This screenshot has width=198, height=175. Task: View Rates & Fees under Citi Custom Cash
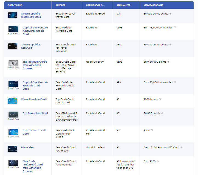(x=13, y=136)
